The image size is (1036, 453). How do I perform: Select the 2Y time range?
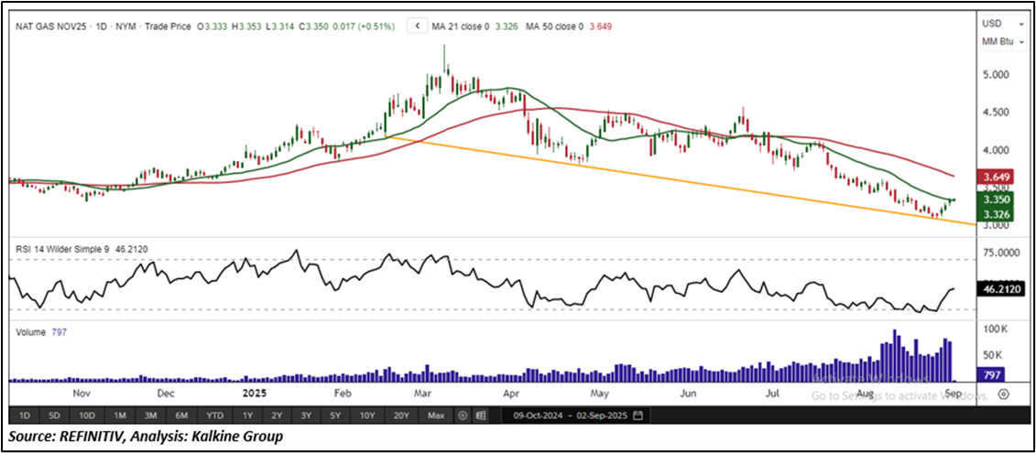pyautogui.click(x=277, y=416)
